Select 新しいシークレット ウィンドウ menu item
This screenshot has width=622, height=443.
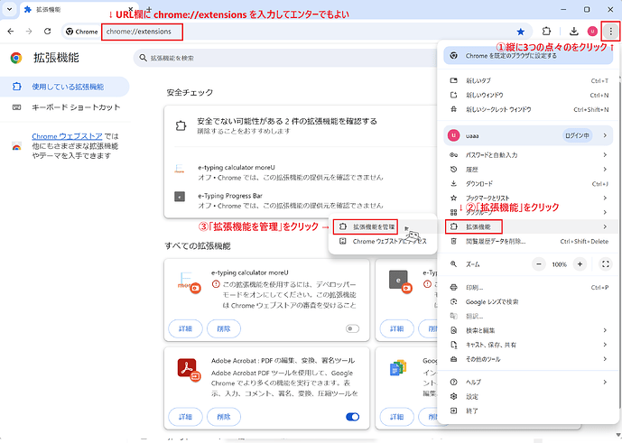click(528, 109)
